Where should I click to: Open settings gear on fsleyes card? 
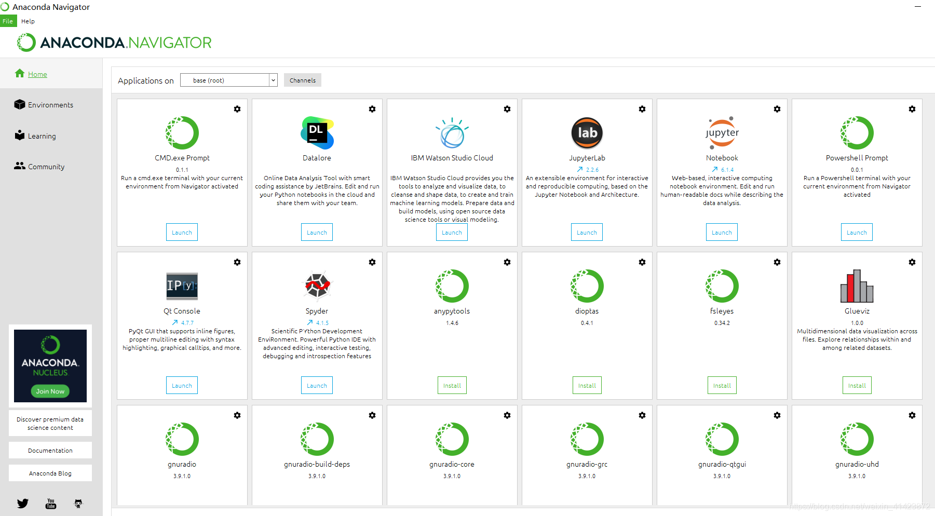pyautogui.click(x=777, y=262)
